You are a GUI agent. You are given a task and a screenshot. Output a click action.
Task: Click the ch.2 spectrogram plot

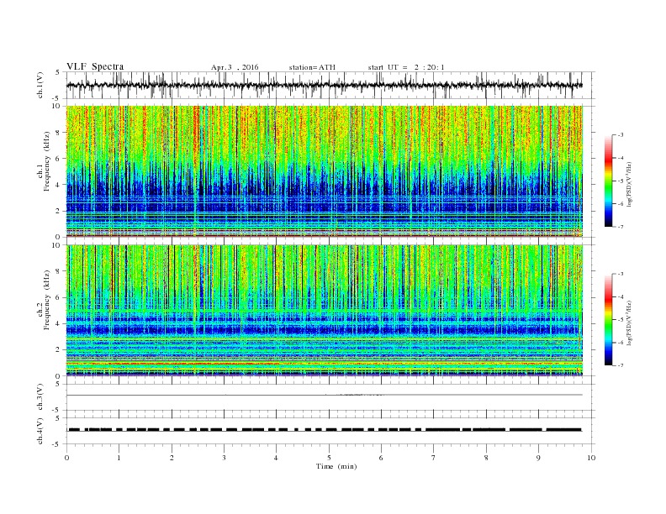coord(325,311)
